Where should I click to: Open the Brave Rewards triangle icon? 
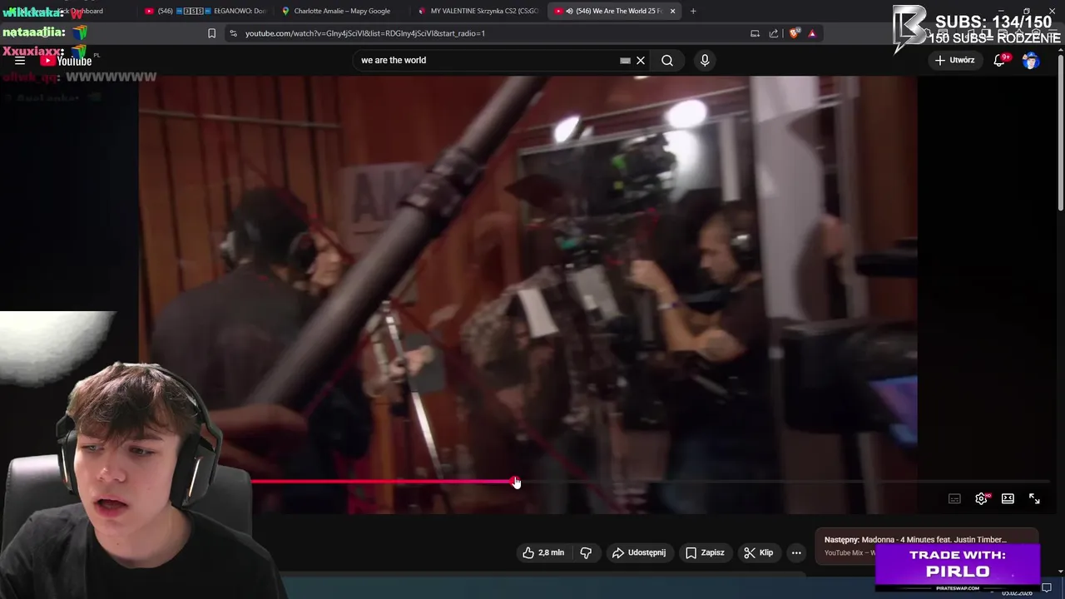click(812, 33)
